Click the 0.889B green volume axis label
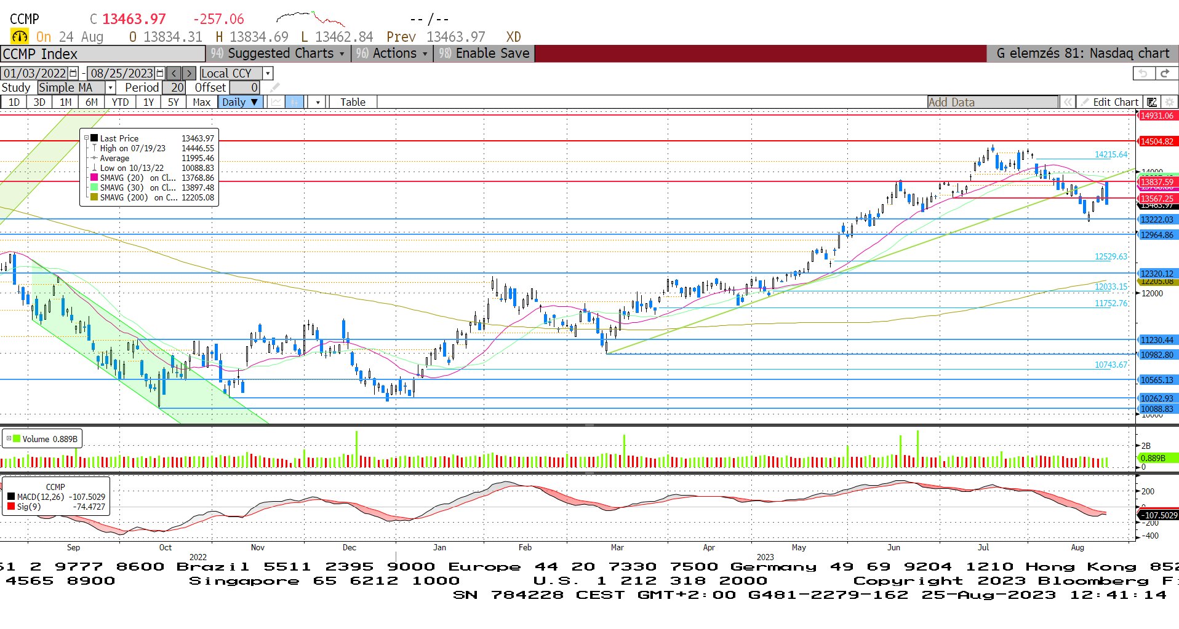 point(1158,458)
